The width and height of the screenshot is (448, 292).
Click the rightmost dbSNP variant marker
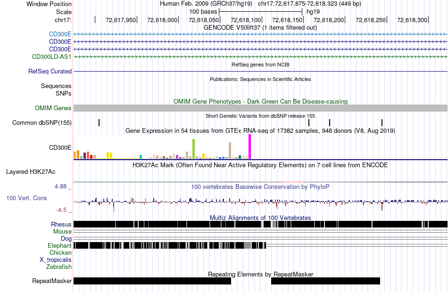click(382, 123)
